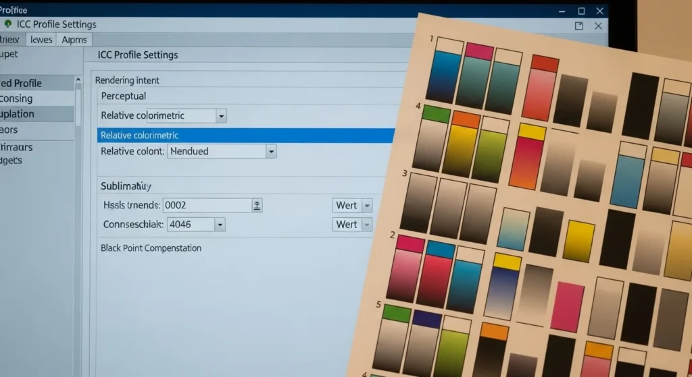Expand the Nendued dropdown
The height and width of the screenshot is (377, 692).
(271, 152)
